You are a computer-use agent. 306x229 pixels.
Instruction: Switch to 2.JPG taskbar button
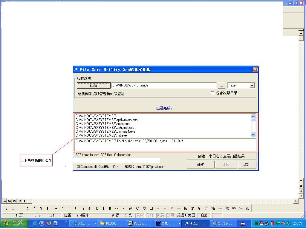click(224, 223)
